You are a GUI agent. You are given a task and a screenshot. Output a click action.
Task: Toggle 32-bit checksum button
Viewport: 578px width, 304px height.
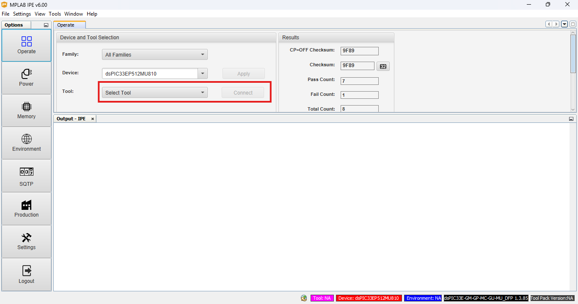coord(383,66)
